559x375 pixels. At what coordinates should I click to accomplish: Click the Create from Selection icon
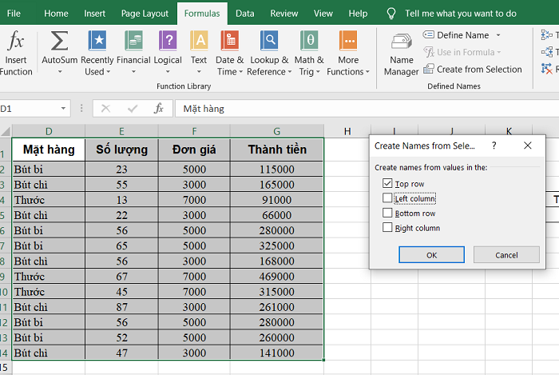[x=429, y=69]
